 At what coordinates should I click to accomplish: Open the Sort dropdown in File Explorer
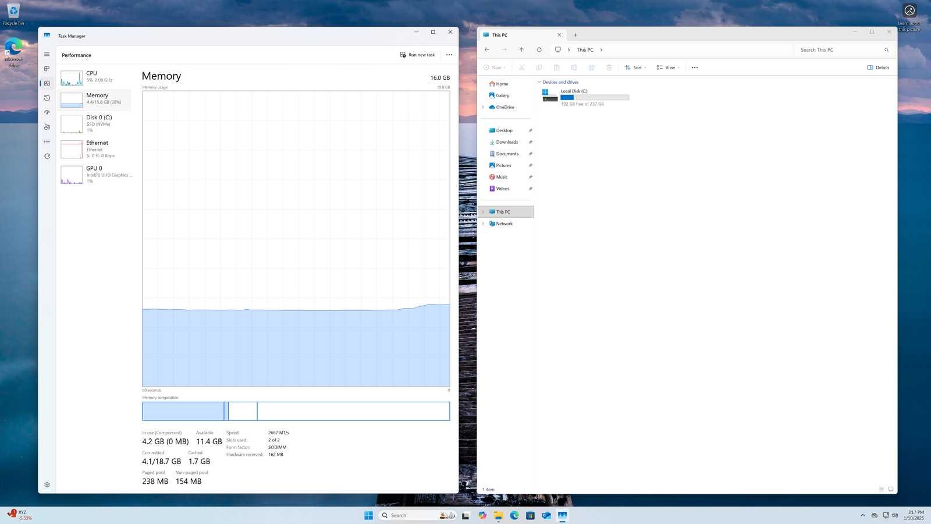coord(635,68)
